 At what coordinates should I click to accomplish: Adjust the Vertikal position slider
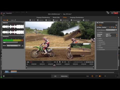tap(111, 36)
